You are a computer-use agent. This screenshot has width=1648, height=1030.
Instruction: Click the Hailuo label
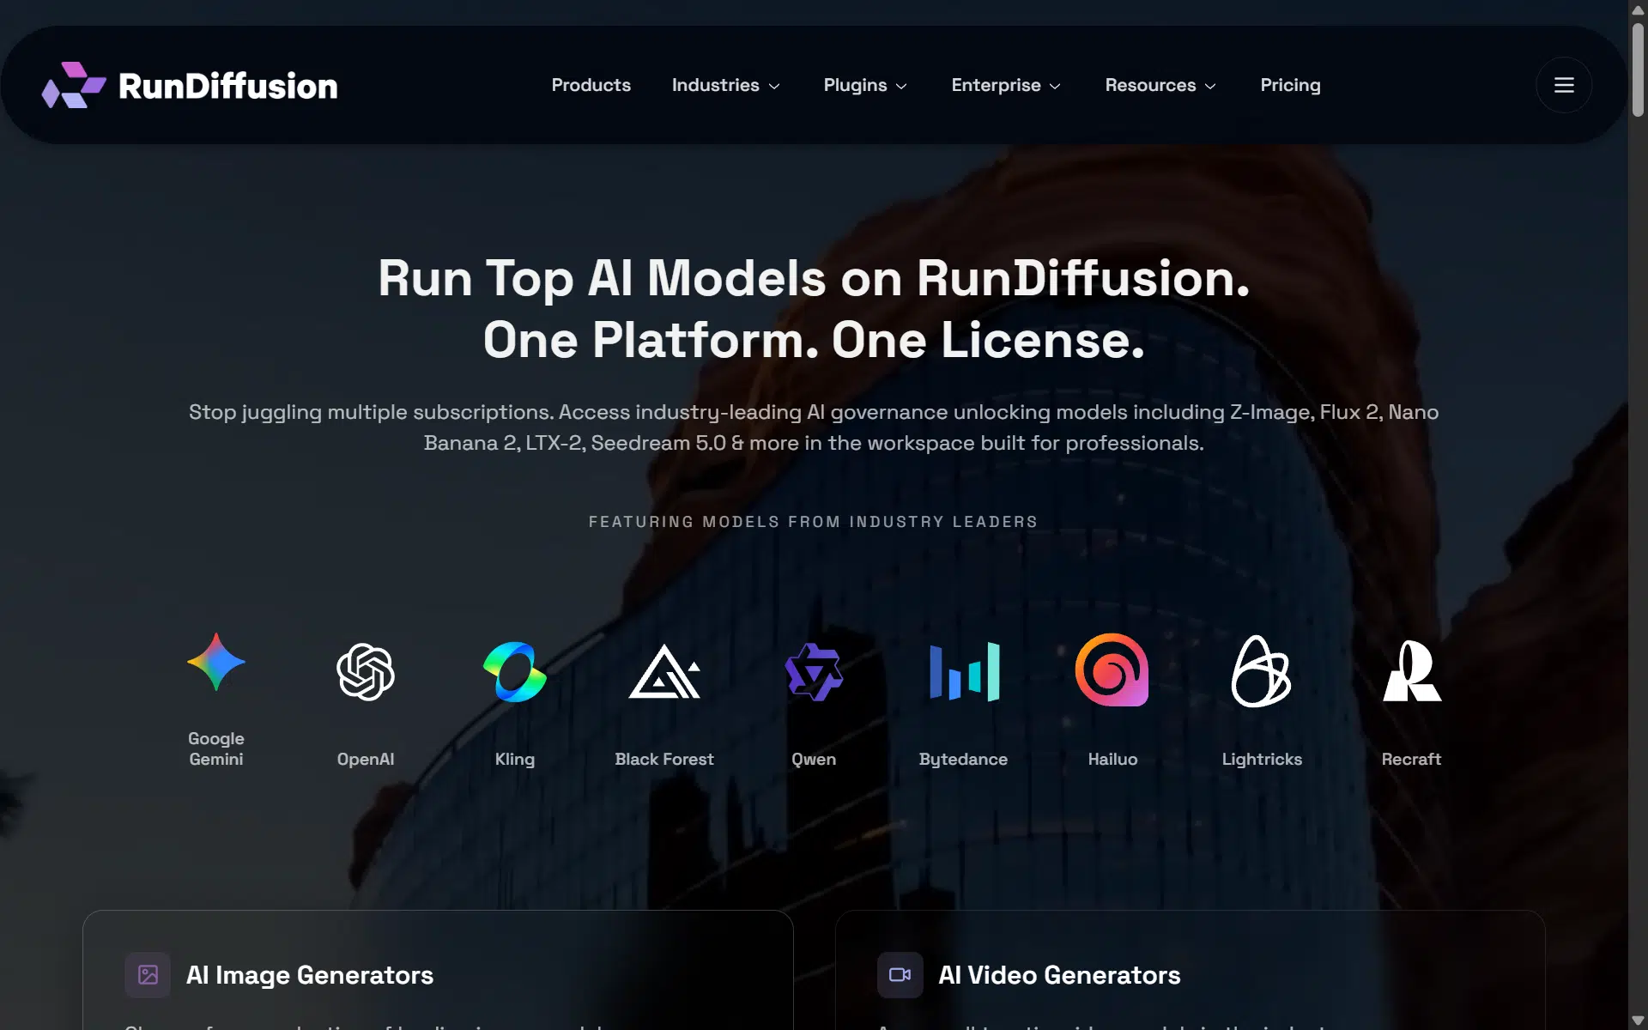[x=1112, y=759]
